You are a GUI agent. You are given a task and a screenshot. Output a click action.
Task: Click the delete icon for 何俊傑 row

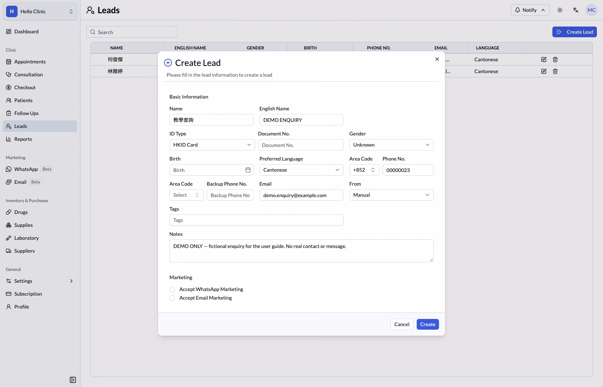coord(555,59)
